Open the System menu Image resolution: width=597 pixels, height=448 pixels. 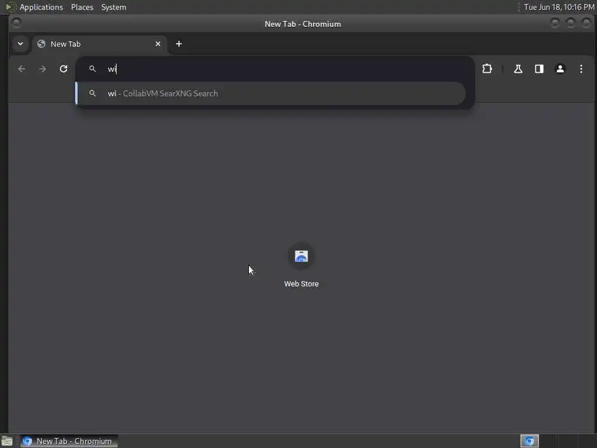[114, 7]
